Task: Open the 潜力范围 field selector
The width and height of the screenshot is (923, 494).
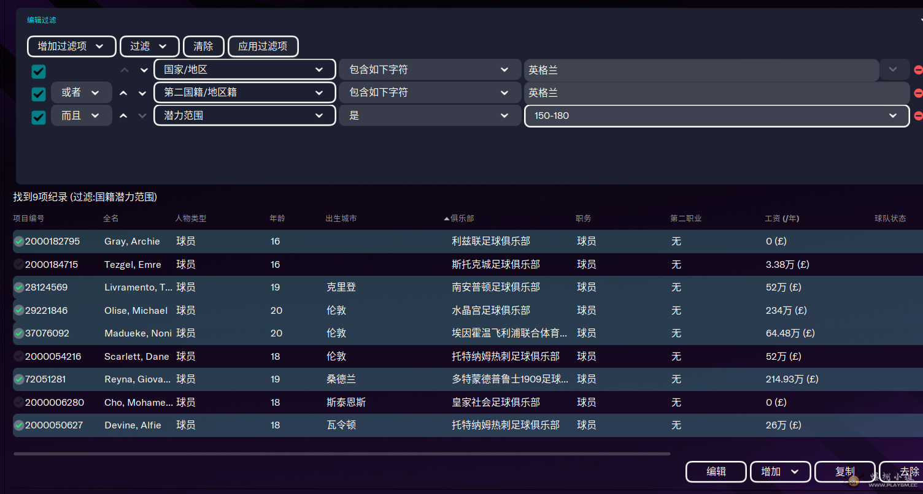Action: pyautogui.click(x=245, y=115)
